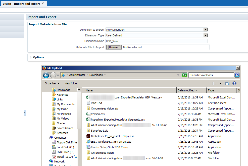
Task: Click the text file icon of Plan1.txt
Action: [88, 103]
